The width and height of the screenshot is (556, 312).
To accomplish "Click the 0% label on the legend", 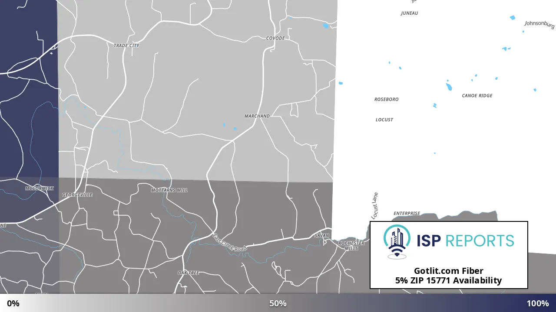I will [13, 303].
